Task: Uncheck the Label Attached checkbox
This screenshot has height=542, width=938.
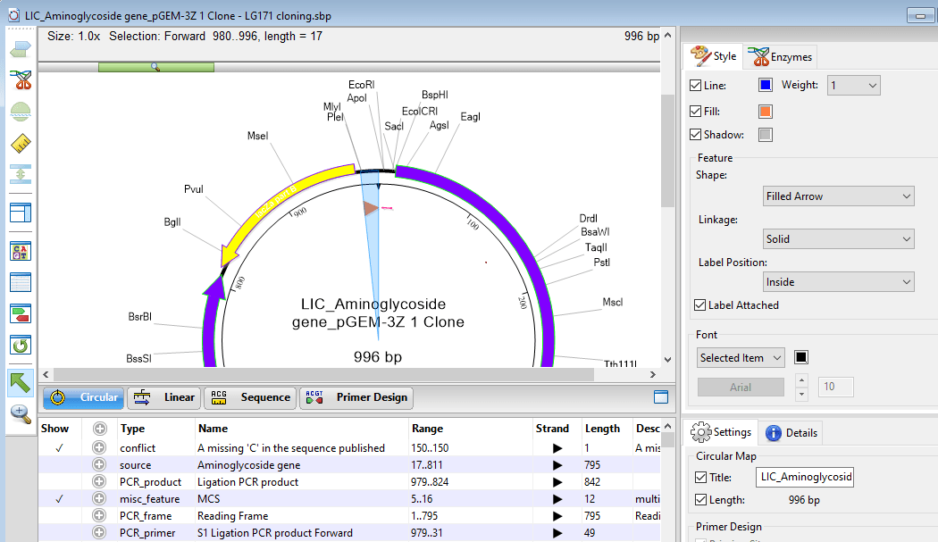Action: tap(699, 305)
